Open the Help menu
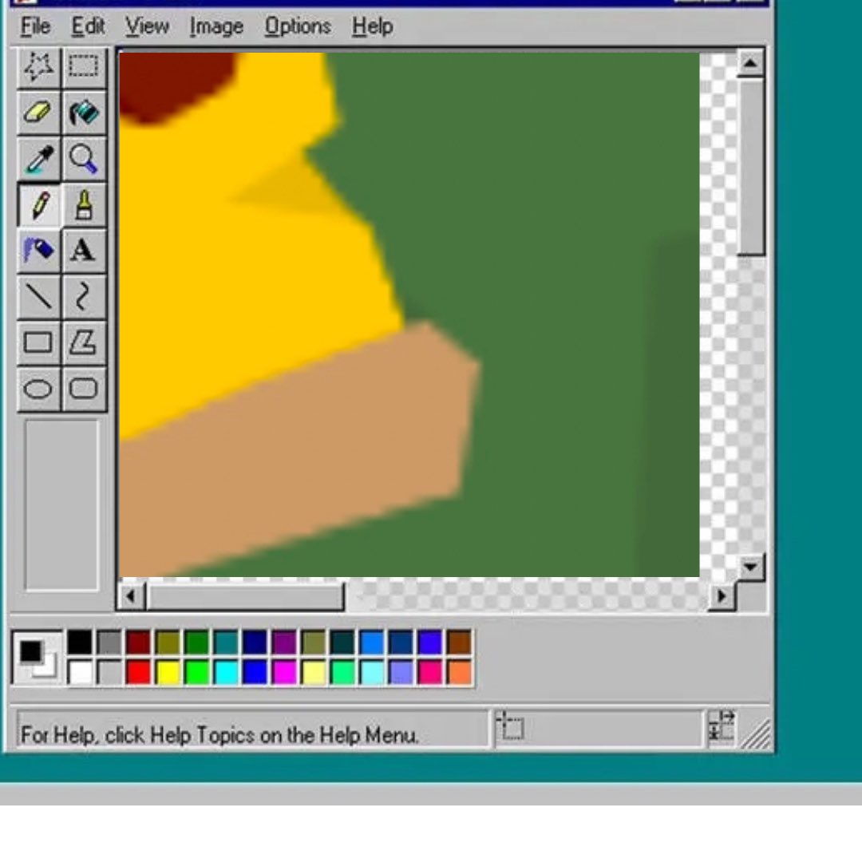The image size is (862, 862). pyautogui.click(x=372, y=26)
